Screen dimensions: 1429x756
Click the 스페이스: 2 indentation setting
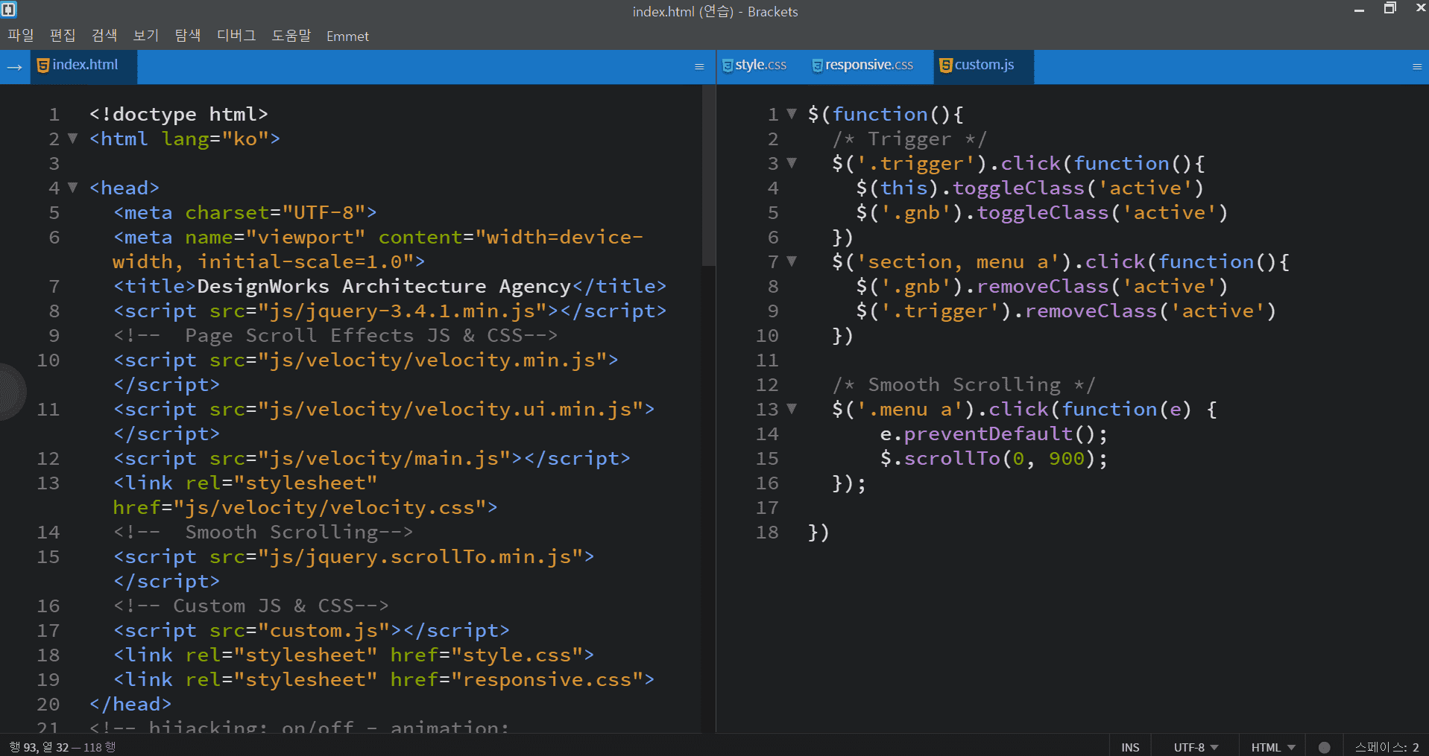pyautogui.click(x=1387, y=747)
